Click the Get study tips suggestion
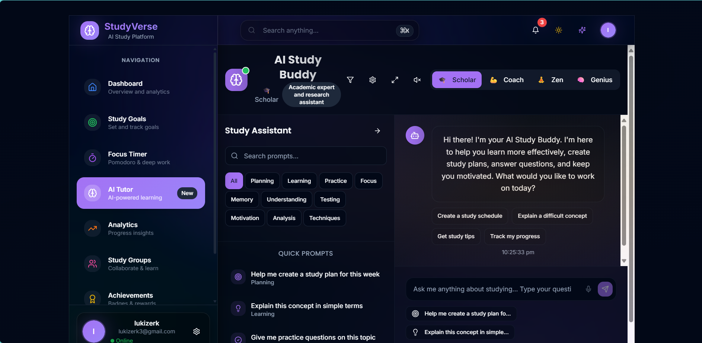Screen dimensions: 702x343 [456, 236]
